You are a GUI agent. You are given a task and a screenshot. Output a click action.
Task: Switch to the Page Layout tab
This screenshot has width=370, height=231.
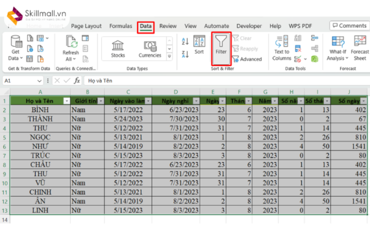(x=86, y=26)
